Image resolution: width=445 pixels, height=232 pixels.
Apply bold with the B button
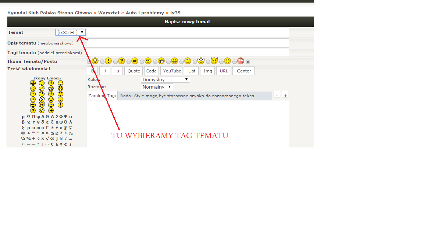93,71
